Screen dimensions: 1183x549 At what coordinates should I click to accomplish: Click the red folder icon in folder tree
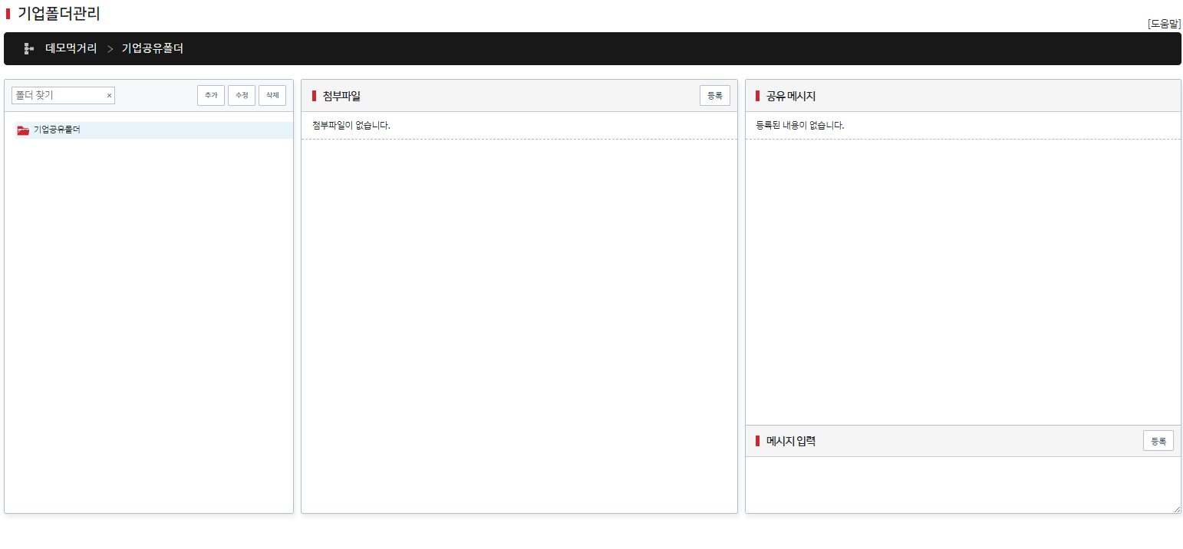click(x=23, y=130)
